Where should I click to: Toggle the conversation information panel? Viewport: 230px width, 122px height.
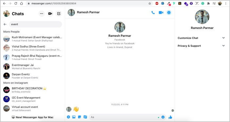pyautogui.click(x=169, y=13)
